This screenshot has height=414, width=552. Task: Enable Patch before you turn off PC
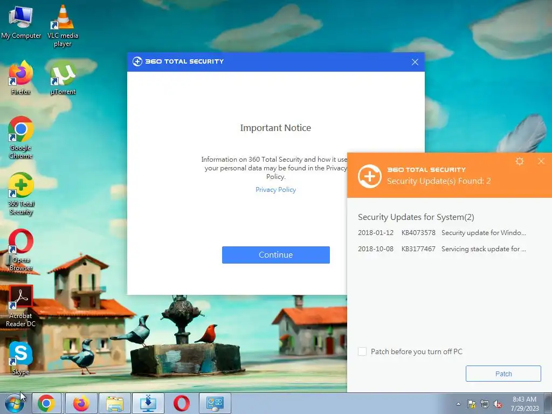[362, 351]
